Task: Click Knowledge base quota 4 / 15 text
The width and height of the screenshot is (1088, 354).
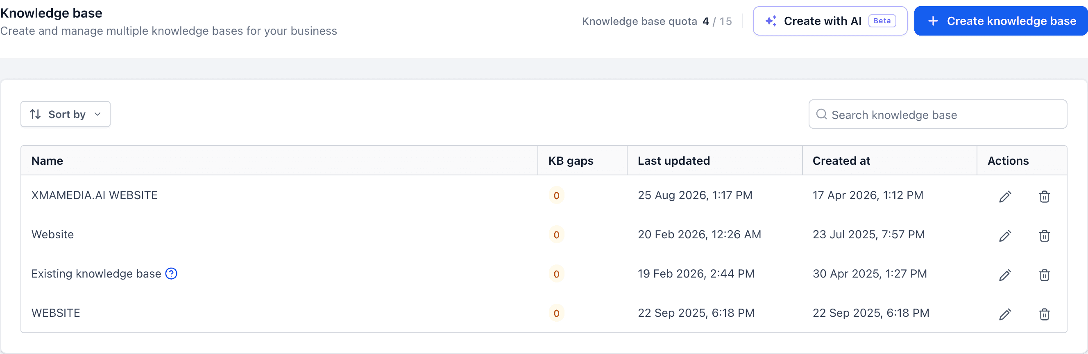Action: tap(657, 21)
